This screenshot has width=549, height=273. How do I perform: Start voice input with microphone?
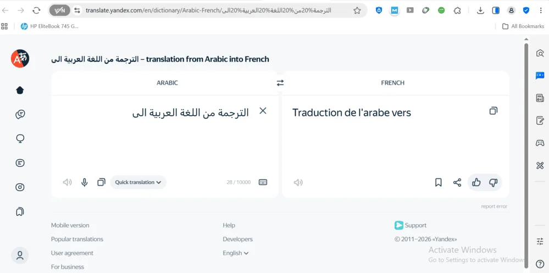pyautogui.click(x=85, y=182)
